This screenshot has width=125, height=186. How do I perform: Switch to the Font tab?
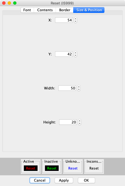pyautogui.click(x=27, y=10)
